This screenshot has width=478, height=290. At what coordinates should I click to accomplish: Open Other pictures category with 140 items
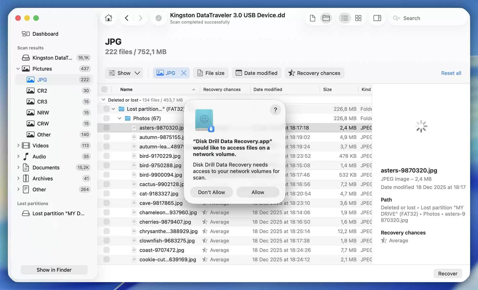54,134
